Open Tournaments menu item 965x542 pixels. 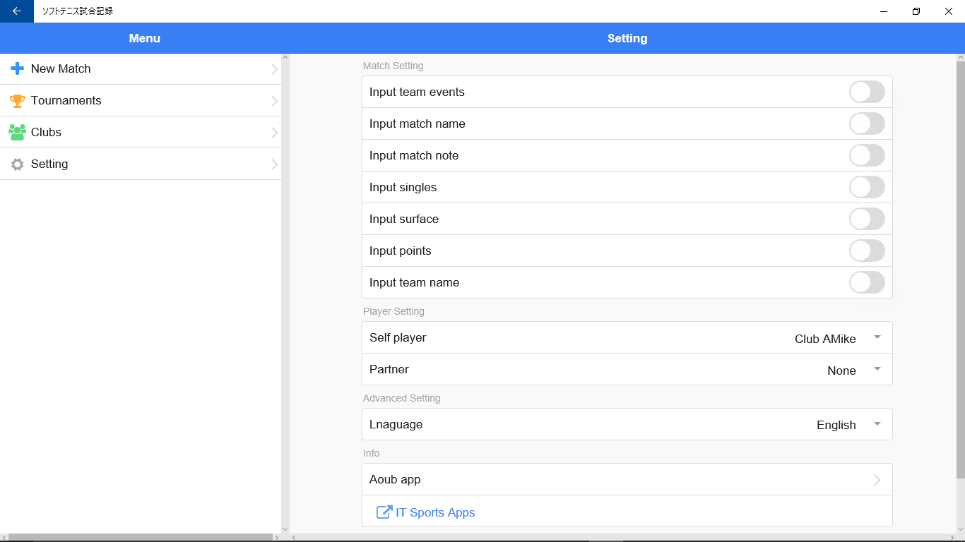tap(141, 100)
